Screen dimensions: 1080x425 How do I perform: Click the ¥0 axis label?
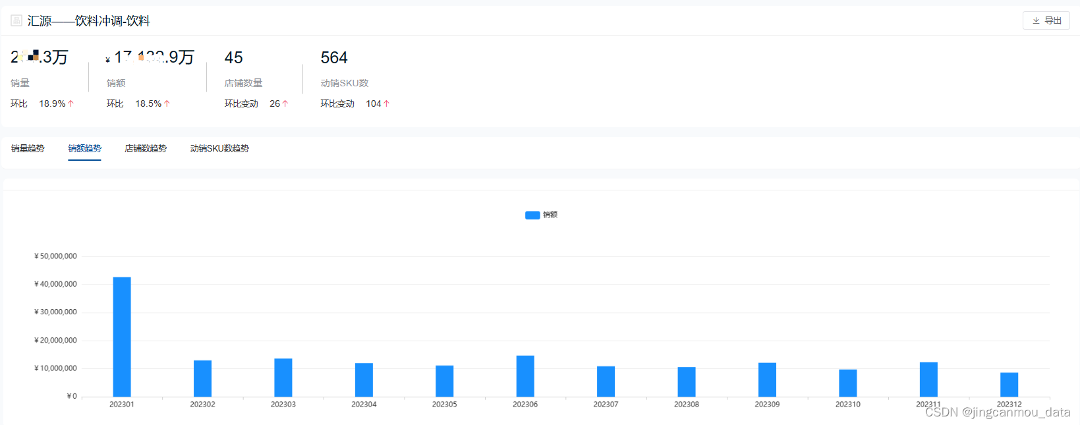click(x=72, y=396)
